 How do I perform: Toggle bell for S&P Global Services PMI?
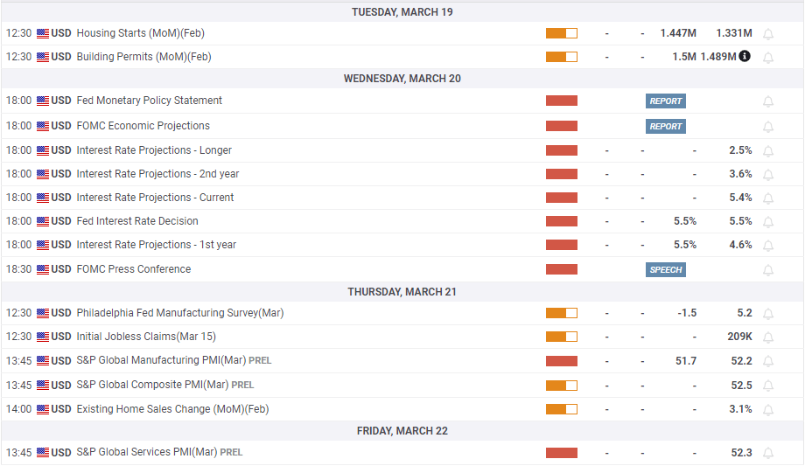pyautogui.click(x=768, y=454)
